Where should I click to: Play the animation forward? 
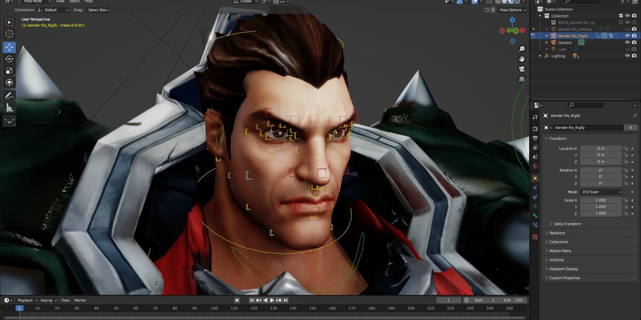point(272,300)
